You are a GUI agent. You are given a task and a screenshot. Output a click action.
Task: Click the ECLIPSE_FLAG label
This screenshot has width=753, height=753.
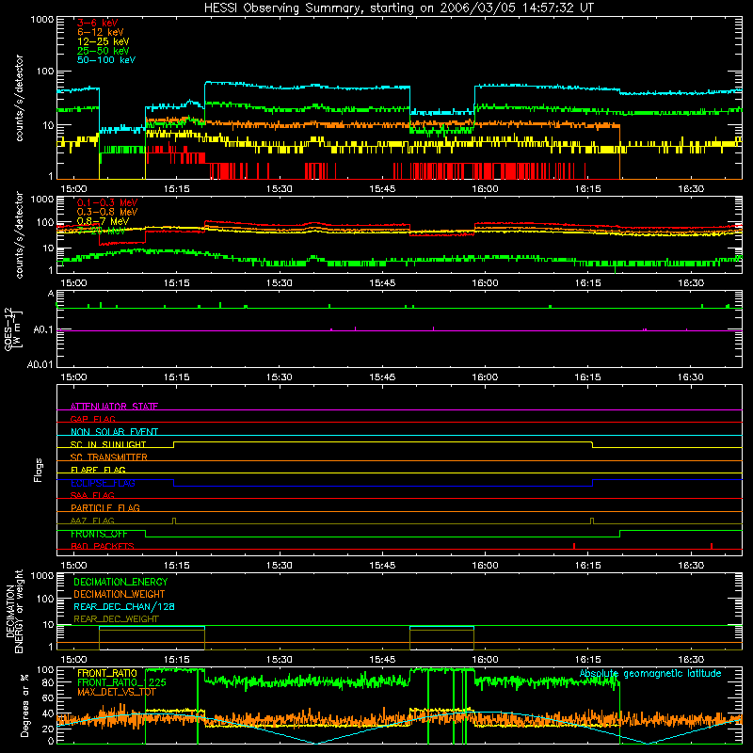103,483
